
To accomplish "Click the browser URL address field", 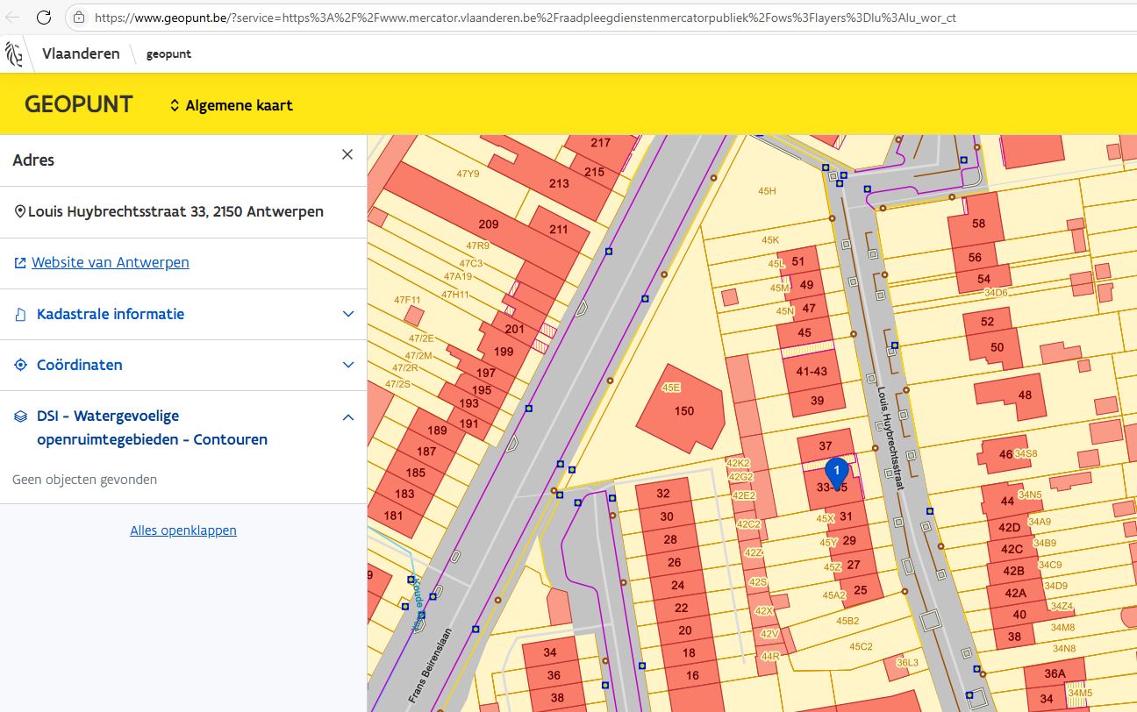I will click(526, 17).
